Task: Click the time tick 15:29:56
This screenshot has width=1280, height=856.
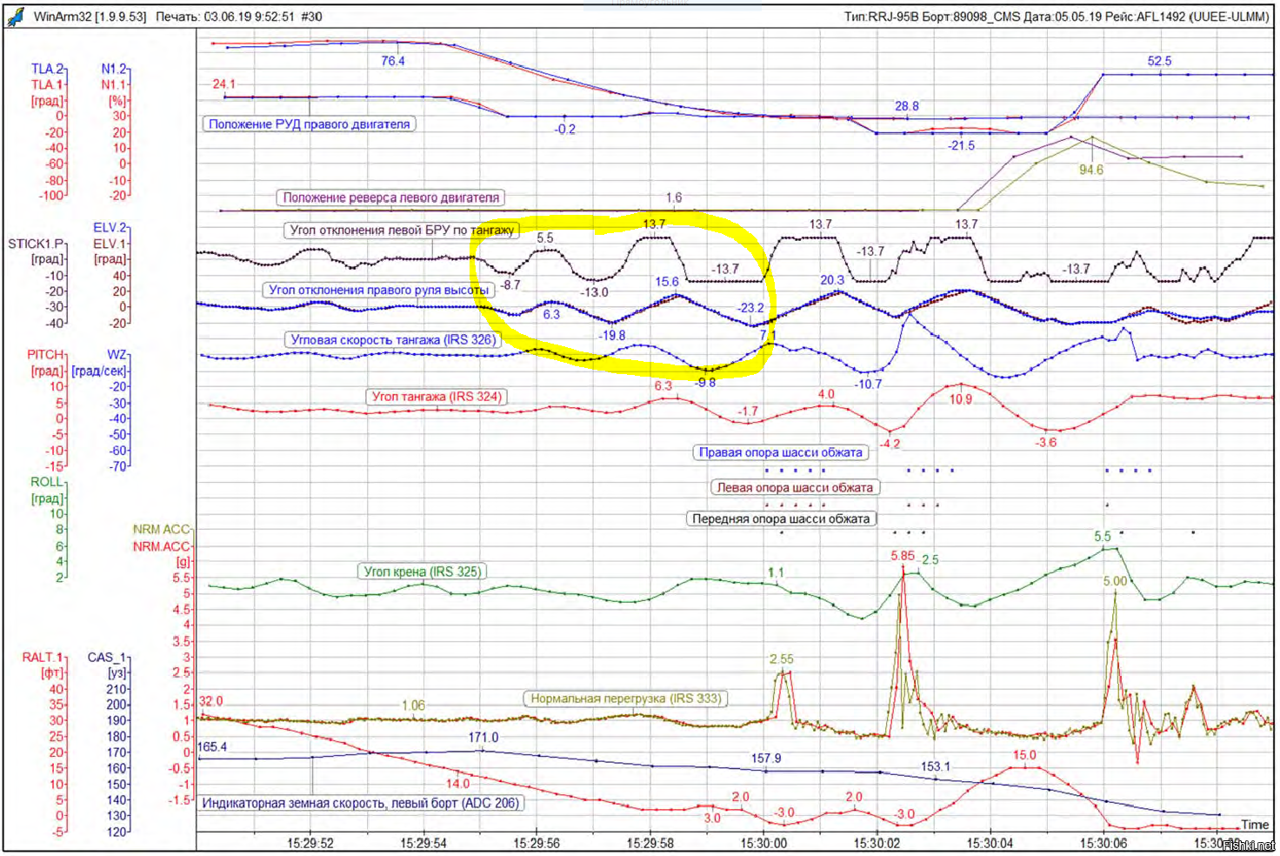Action: coord(537,843)
